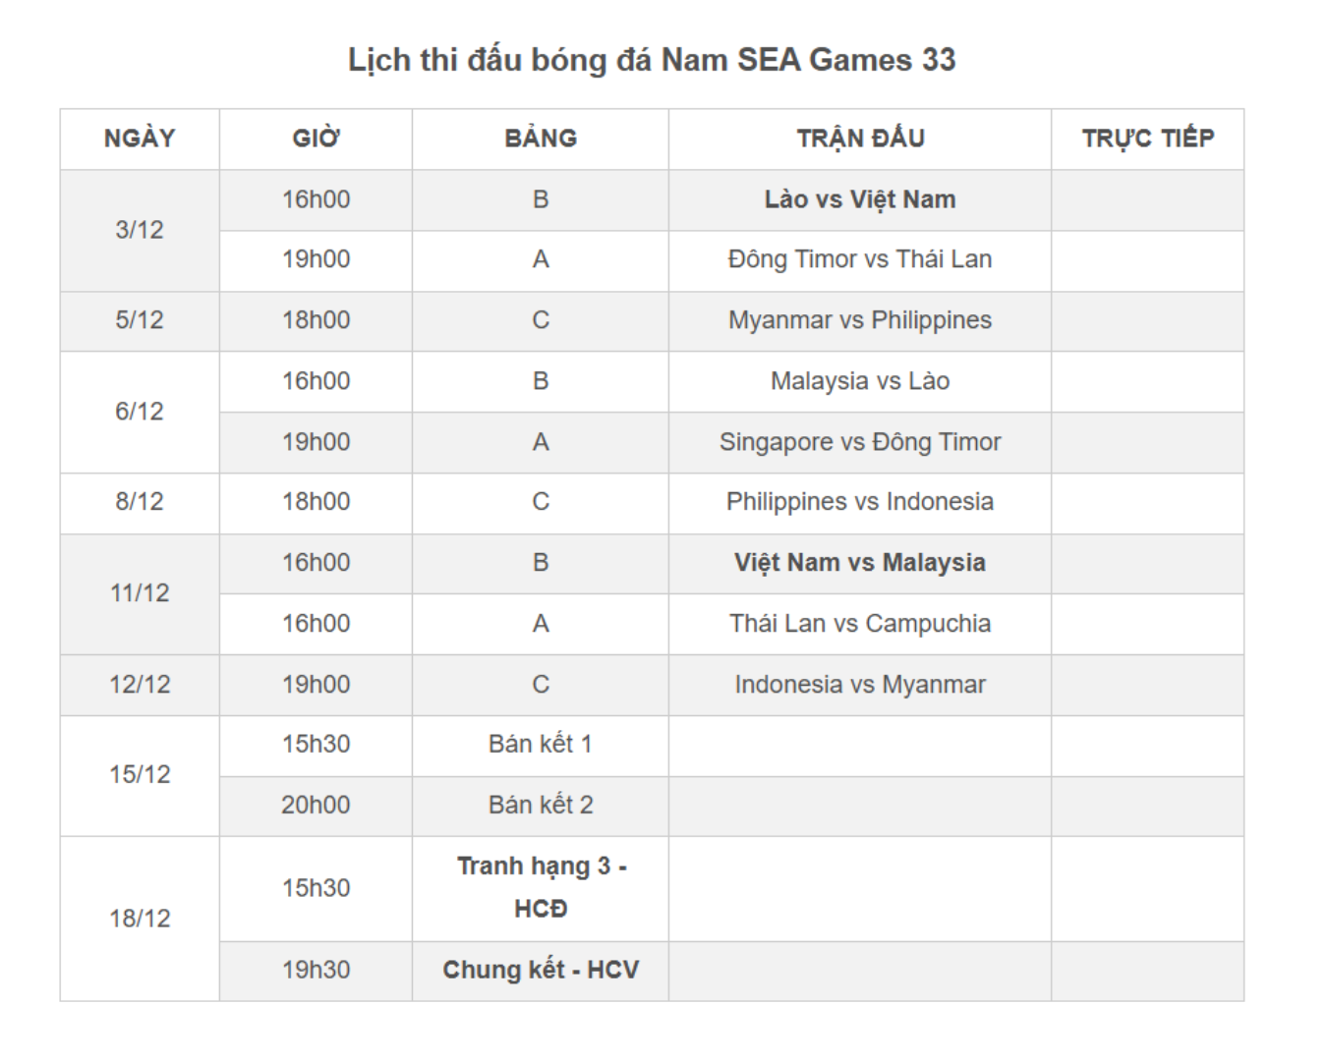Select the Malaysia vs Lào match

860,381
